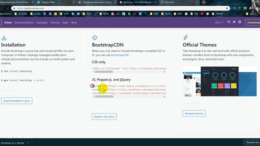This screenshot has width=260, height=146.
Task: Close the Telegram Web tab
Action: point(74,2)
